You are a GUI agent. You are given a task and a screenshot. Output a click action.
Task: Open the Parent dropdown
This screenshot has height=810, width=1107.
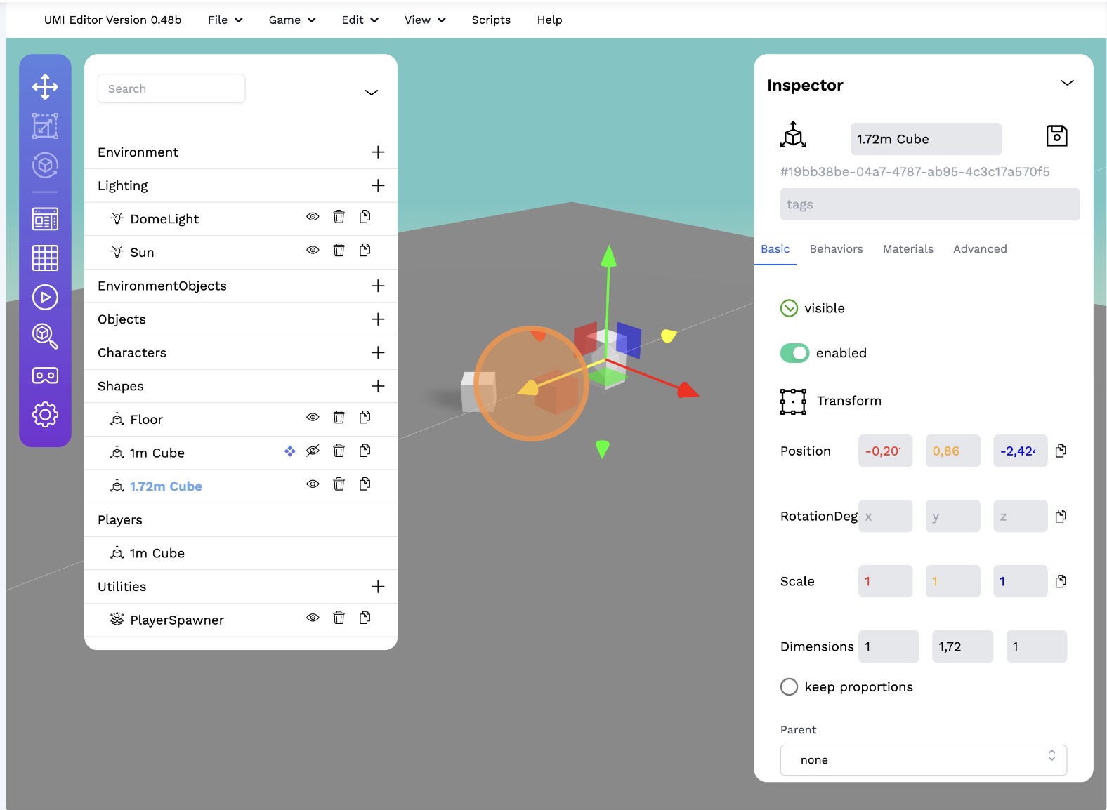[923, 760]
